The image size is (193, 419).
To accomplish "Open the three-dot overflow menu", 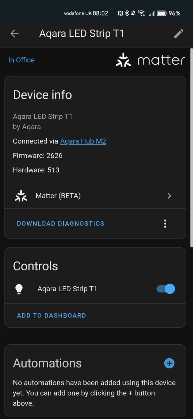I will tap(165, 223).
